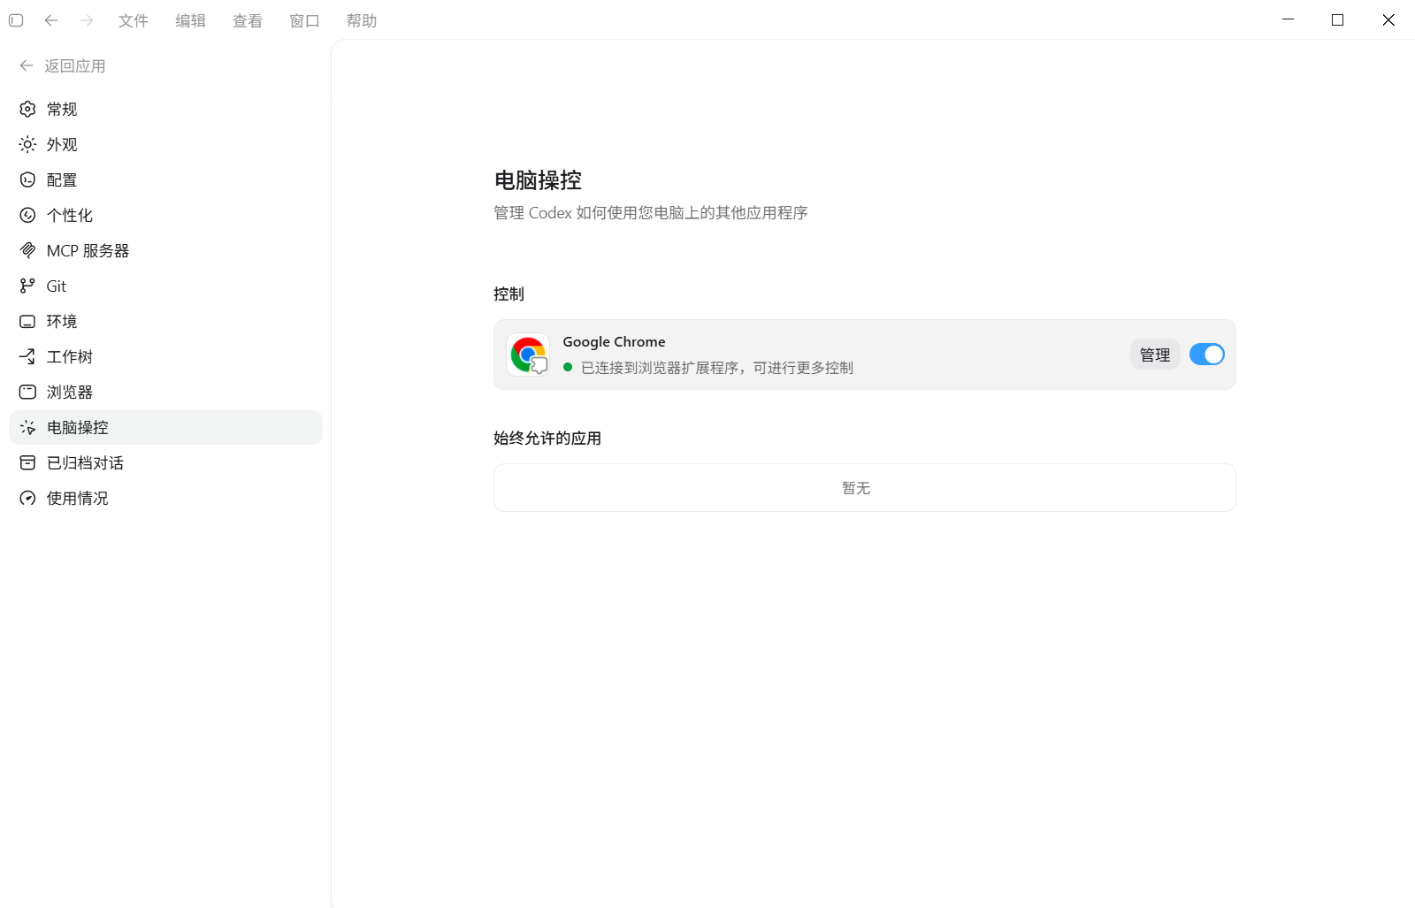The image size is (1415, 908).
Task: Click the forward arrow navigation icon
Action: point(87,20)
